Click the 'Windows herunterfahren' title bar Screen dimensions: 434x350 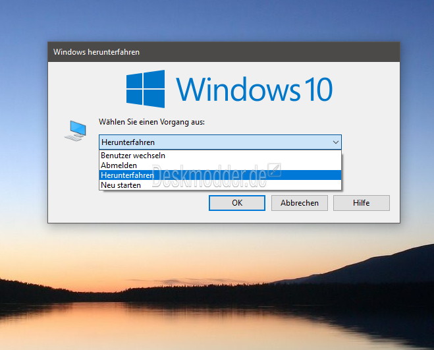click(224, 52)
